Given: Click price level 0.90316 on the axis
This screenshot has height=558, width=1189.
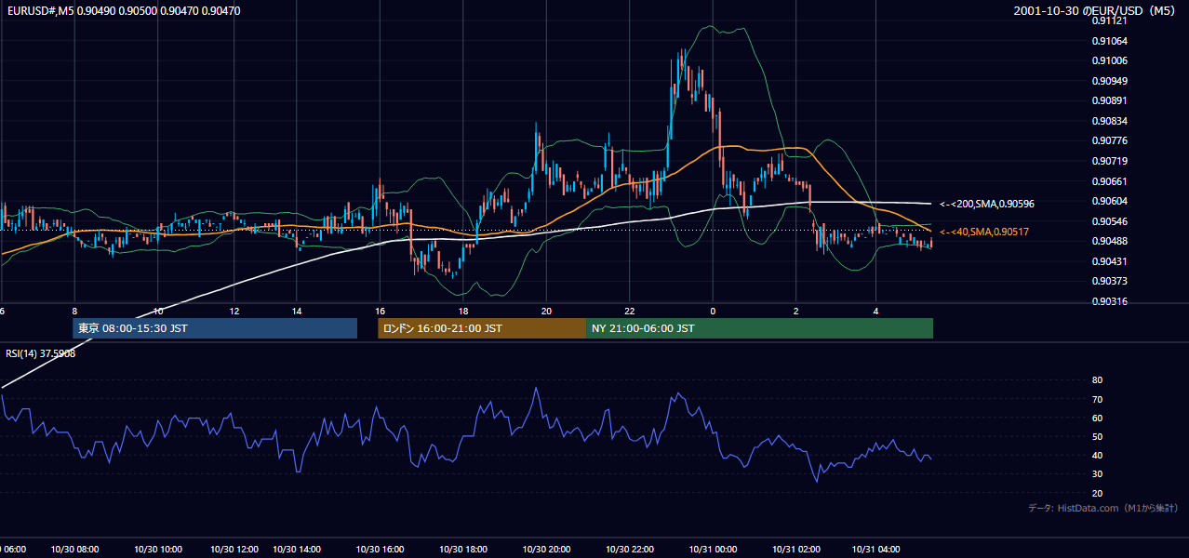Looking at the screenshot, I should pos(1109,301).
